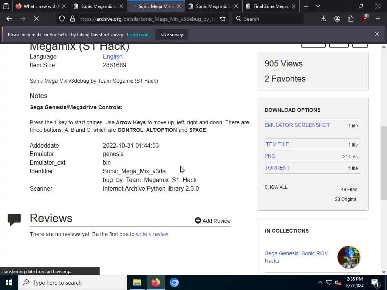Switch to the "What's new with" tab
This screenshot has width=387, height=290.
coord(38,6)
